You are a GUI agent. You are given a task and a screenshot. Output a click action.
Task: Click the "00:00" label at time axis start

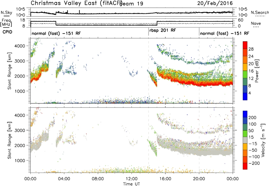pos(30,179)
